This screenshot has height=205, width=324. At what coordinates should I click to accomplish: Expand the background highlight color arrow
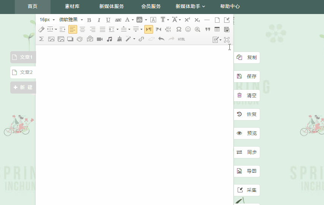(x=146, y=20)
